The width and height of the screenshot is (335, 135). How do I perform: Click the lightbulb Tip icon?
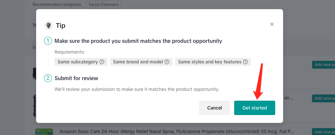click(x=48, y=25)
